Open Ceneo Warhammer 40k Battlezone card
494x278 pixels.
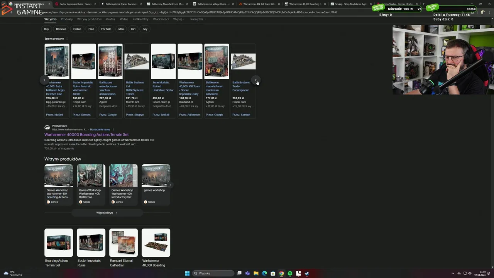[x=91, y=185]
